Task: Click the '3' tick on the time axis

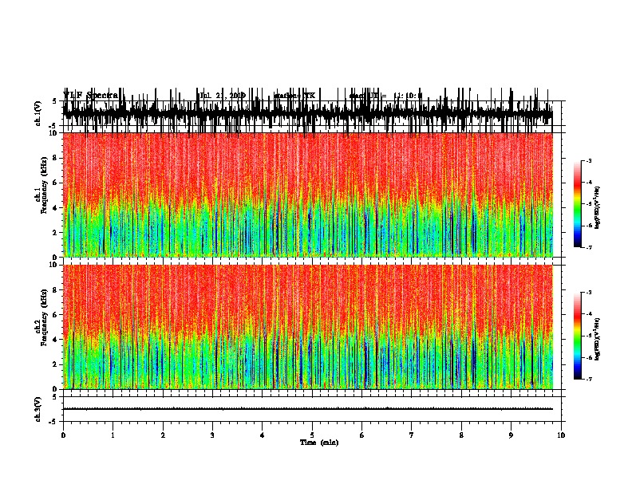Action: 212,435
